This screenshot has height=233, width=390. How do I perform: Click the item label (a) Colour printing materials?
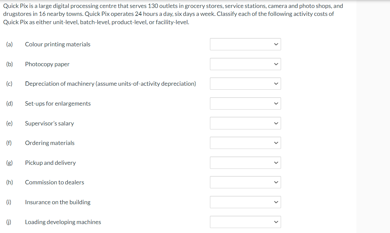pos(57,44)
